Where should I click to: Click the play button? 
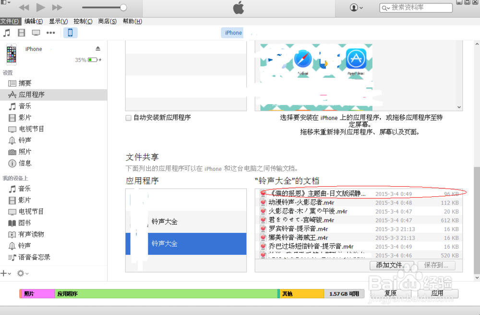click(40, 7)
